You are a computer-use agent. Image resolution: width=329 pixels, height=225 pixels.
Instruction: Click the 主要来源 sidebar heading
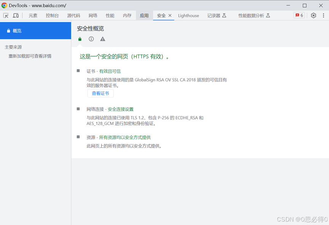[x=13, y=47]
